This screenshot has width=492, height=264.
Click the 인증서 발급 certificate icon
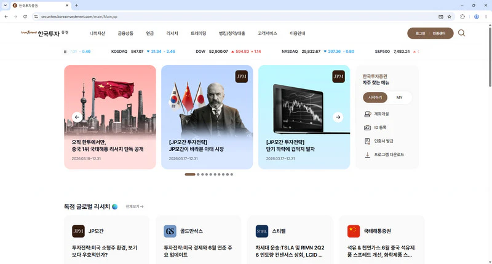pos(367,141)
